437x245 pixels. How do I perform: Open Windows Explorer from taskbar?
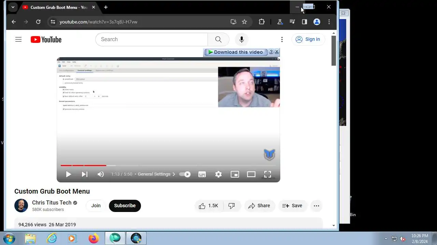click(30, 239)
